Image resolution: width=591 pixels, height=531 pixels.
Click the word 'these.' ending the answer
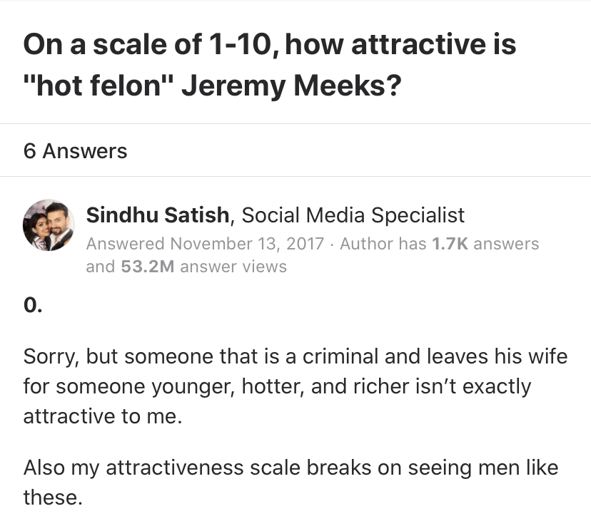[x=53, y=497]
